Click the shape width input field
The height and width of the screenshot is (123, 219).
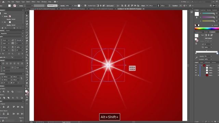pos(152,6)
